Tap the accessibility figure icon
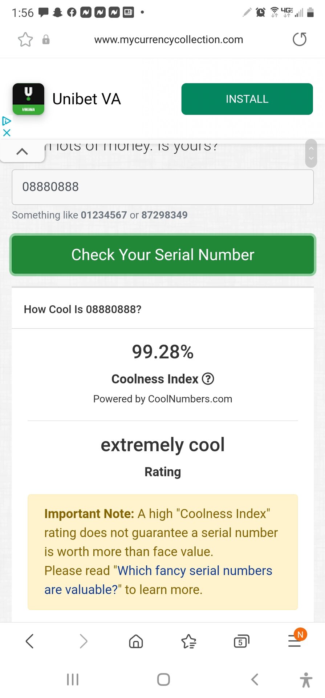This screenshot has height=698, width=325. pos(306,680)
